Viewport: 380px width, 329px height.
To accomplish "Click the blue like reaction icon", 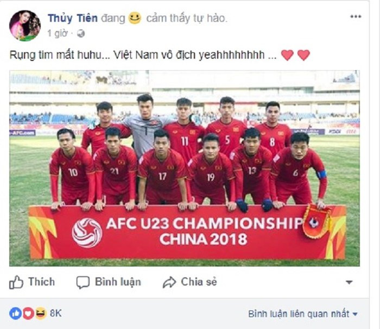I will coord(15,313).
